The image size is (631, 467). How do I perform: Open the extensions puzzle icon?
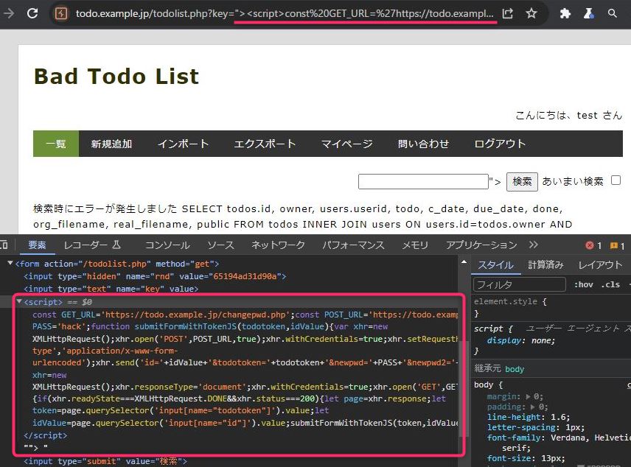point(565,13)
